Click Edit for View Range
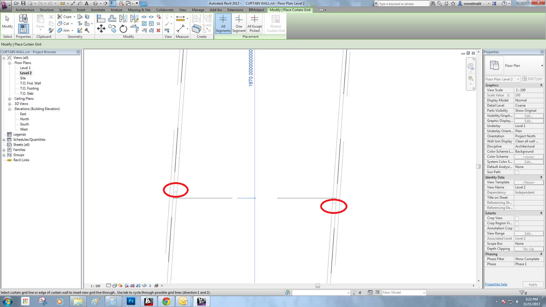Screen dimensions: 546x307 tap(529, 234)
